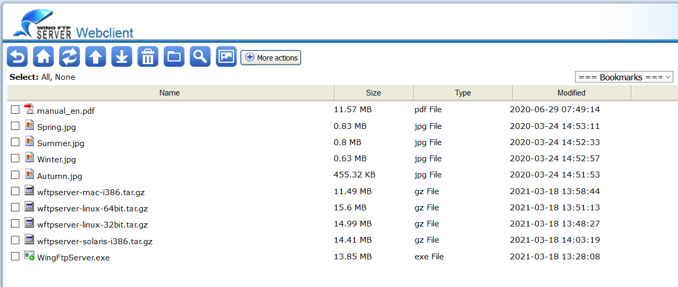Click the 455.32 KB size value
Screen dimensions: 678x287
(x=354, y=175)
